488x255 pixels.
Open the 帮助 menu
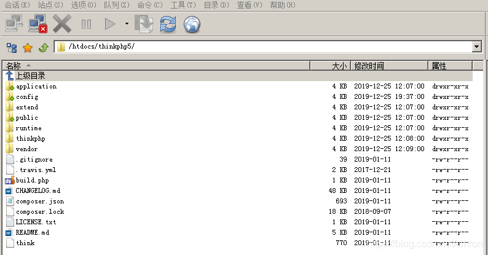click(x=283, y=5)
